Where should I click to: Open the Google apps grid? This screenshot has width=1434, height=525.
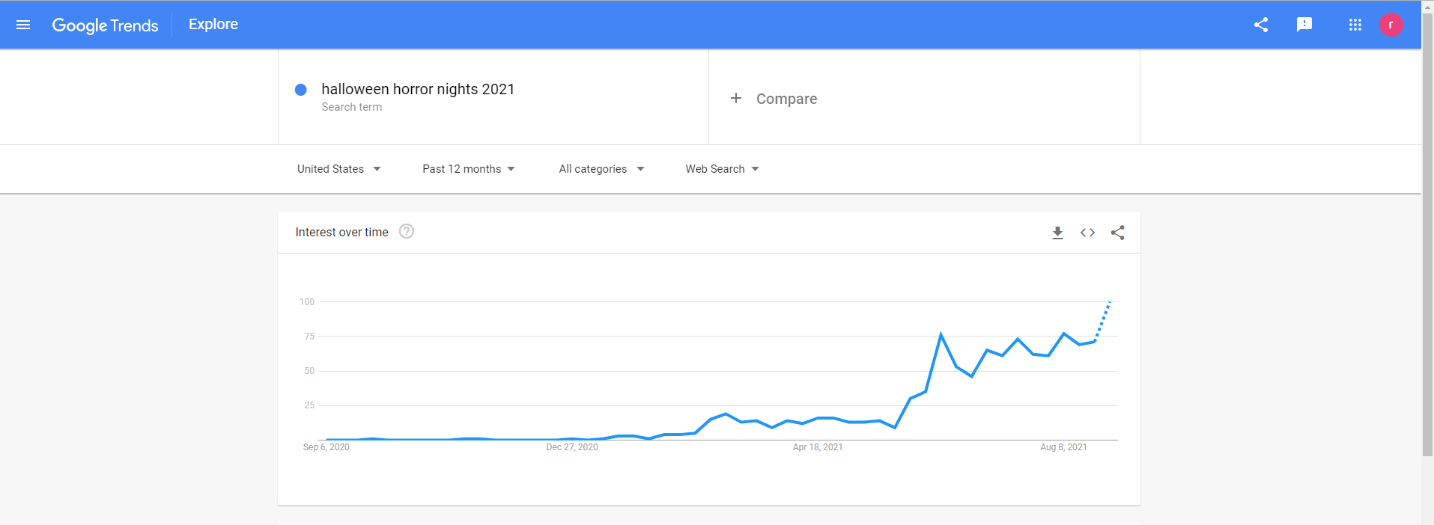(x=1355, y=25)
